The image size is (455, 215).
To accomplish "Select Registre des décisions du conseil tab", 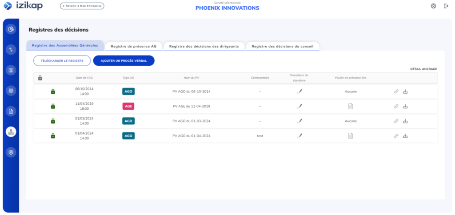I will pos(283,46).
